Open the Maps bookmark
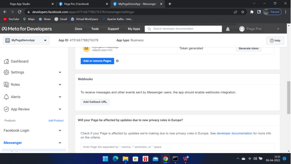 29,19
